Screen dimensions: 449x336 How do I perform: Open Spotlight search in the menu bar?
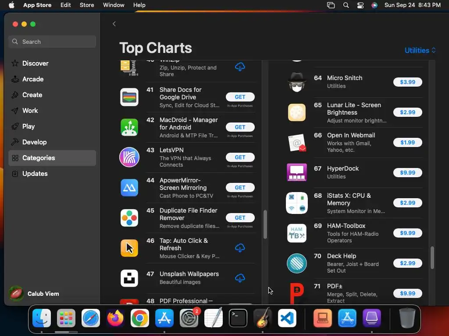point(346,5)
